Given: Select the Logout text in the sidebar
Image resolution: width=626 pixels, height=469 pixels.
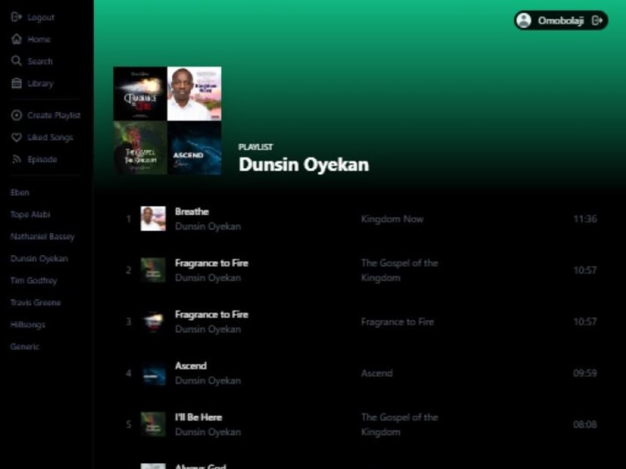Looking at the screenshot, I should click(41, 17).
